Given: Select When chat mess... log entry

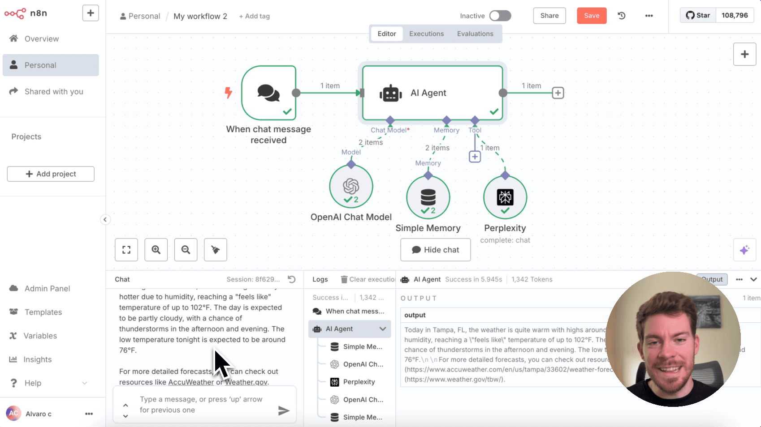Looking at the screenshot, I should (350, 311).
